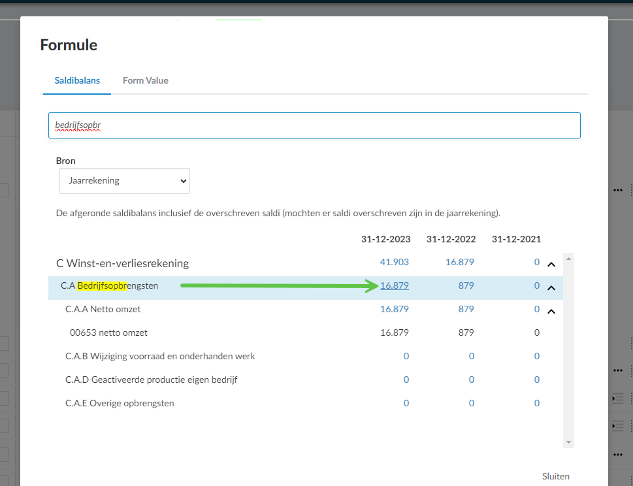Click the list scrollbar down arrow
Screen dimensions: 633x486
pyautogui.click(x=568, y=442)
